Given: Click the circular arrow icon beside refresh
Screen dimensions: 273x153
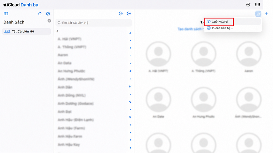Looking at the screenshot, I should tap(48, 14).
